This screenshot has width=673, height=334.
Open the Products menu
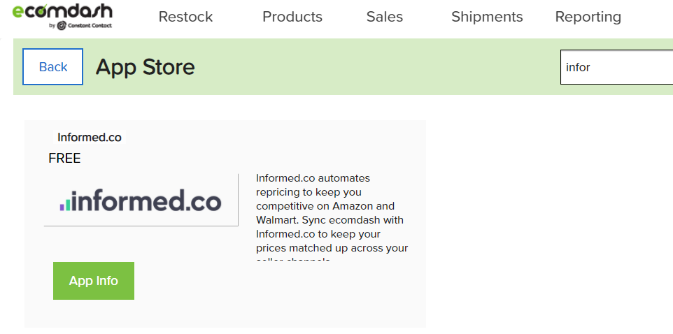(x=292, y=17)
